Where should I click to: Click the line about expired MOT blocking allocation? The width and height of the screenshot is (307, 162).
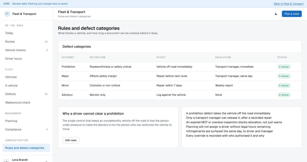tap(234, 122)
